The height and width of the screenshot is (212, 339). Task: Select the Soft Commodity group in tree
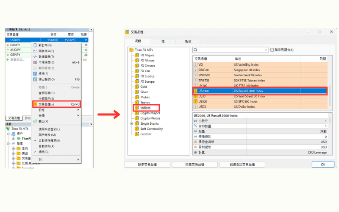click(x=151, y=129)
